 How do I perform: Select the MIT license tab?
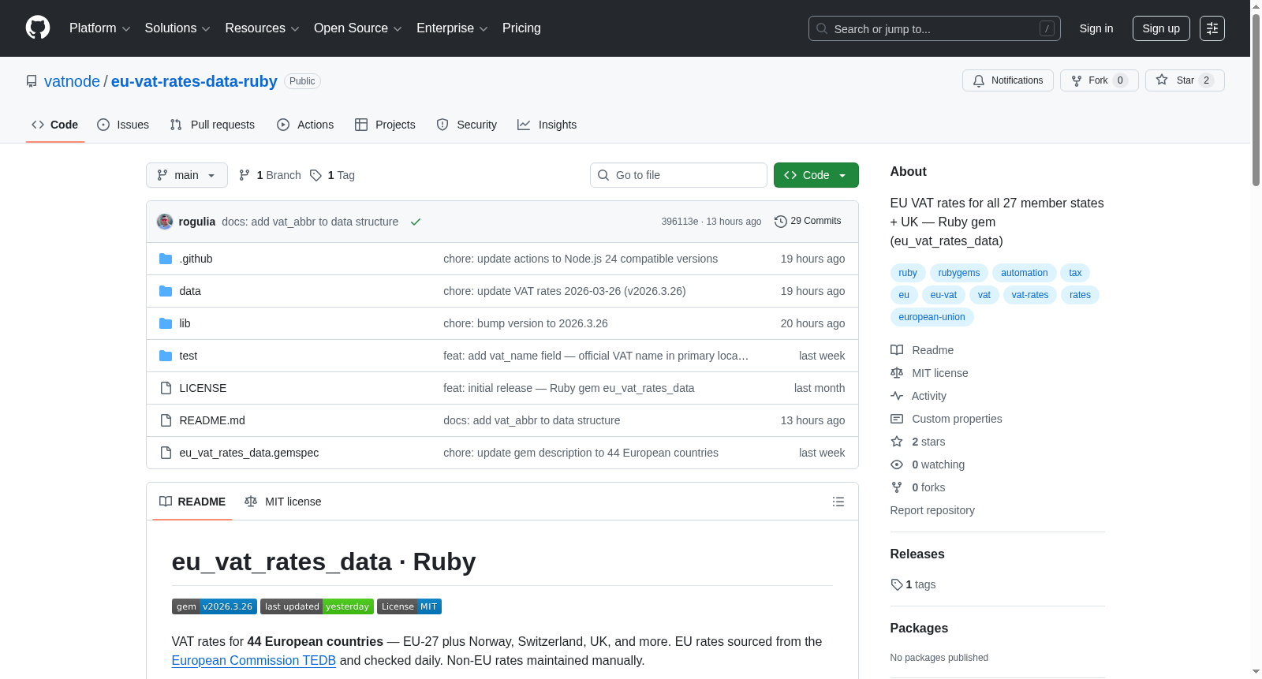[x=283, y=502]
